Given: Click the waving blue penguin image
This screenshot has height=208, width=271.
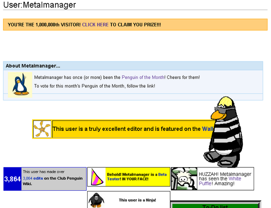Looking at the screenshot, I should click(20, 84).
